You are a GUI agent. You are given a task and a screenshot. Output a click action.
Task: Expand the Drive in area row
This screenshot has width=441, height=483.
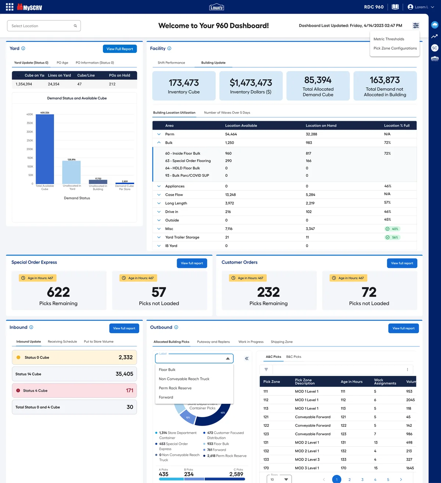tap(159, 212)
